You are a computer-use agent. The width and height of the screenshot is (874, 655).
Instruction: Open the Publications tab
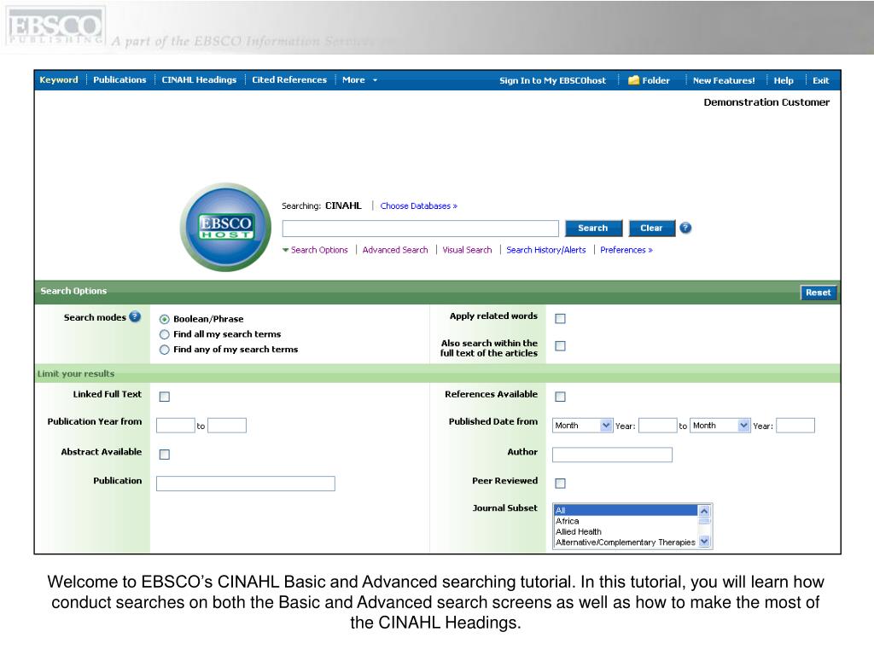pyautogui.click(x=119, y=79)
